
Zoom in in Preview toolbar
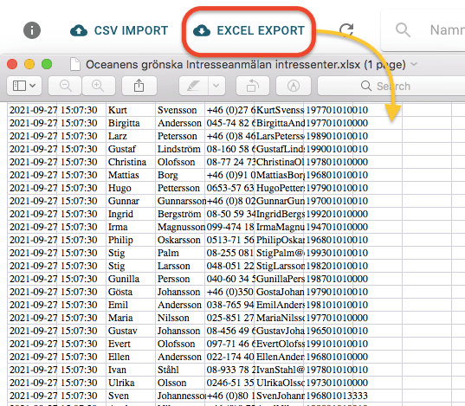point(98,86)
